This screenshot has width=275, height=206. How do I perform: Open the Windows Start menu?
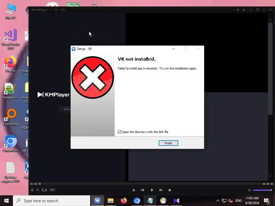pos(6,201)
